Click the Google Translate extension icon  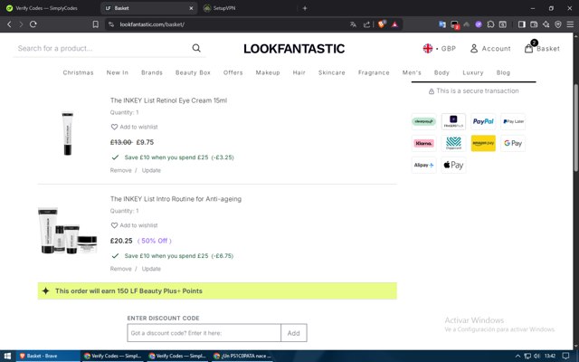[442, 24]
